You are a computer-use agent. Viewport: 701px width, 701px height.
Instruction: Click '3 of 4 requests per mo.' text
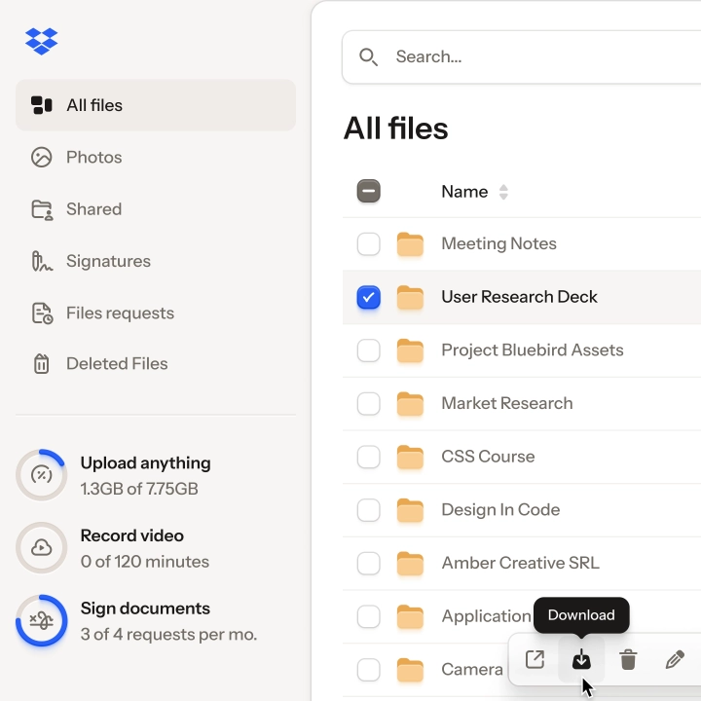pyautogui.click(x=169, y=635)
